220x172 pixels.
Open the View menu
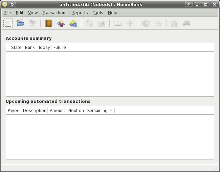coord(33,13)
